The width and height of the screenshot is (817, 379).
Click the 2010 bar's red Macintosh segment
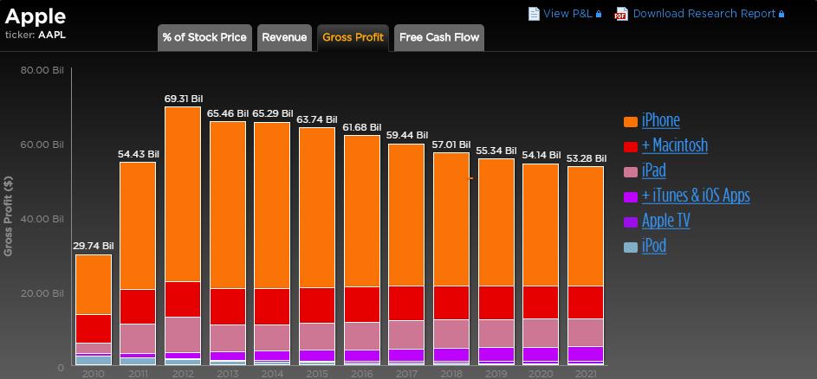tap(93, 328)
